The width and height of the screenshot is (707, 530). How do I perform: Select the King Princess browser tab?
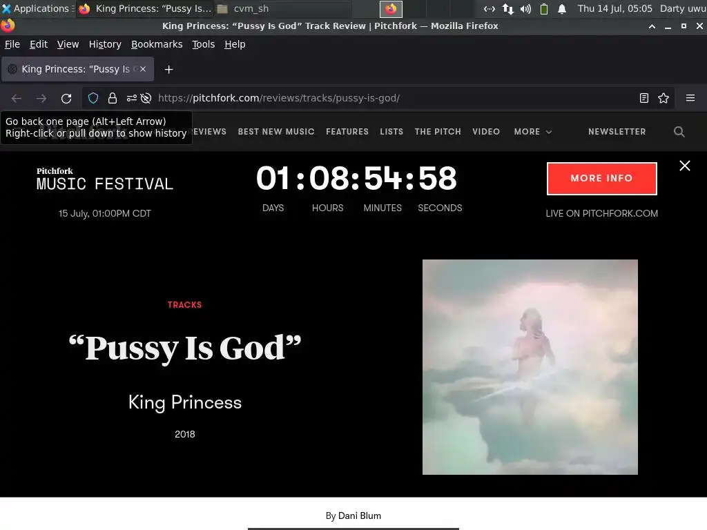[x=77, y=69]
